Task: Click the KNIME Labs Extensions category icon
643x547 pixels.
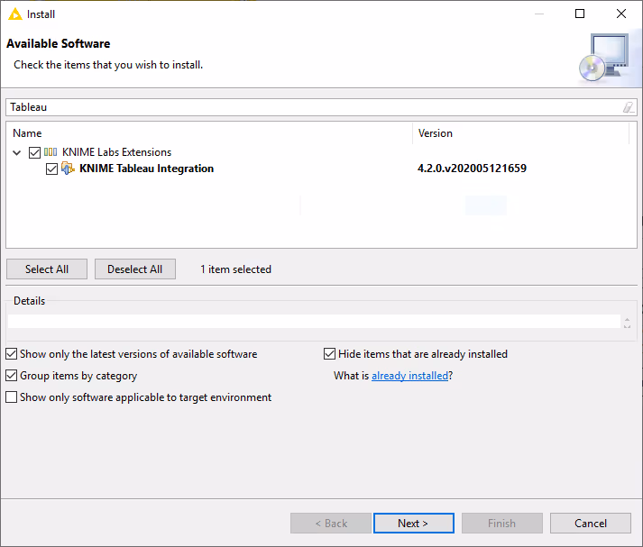Action: pos(51,152)
